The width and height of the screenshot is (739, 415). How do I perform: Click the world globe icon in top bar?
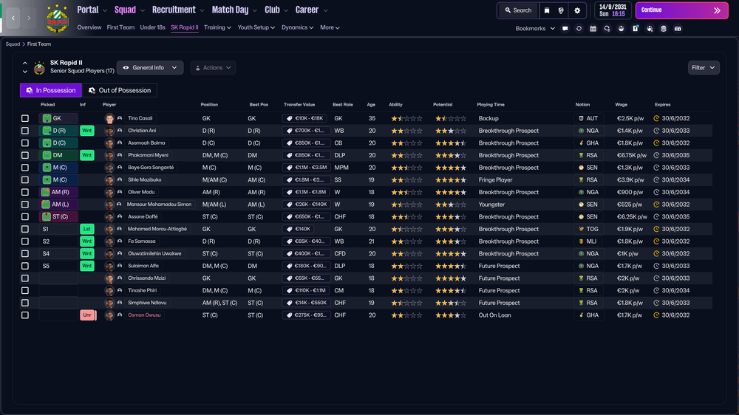point(561,10)
